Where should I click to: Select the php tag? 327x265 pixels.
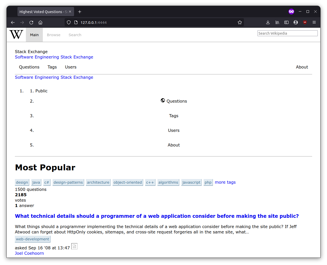[x=208, y=182]
